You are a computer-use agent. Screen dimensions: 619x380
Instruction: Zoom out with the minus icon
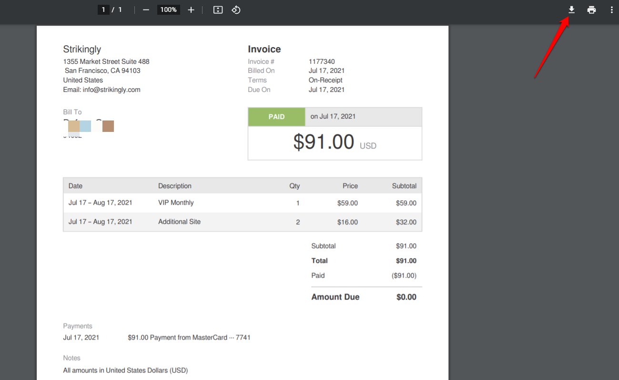[x=146, y=10]
